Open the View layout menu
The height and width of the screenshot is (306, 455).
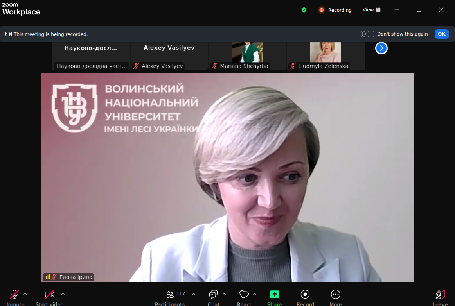tap(371, 10)
